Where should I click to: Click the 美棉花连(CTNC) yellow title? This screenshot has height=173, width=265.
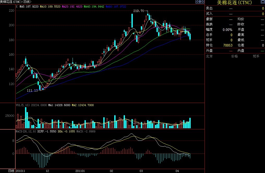point(234,3)
